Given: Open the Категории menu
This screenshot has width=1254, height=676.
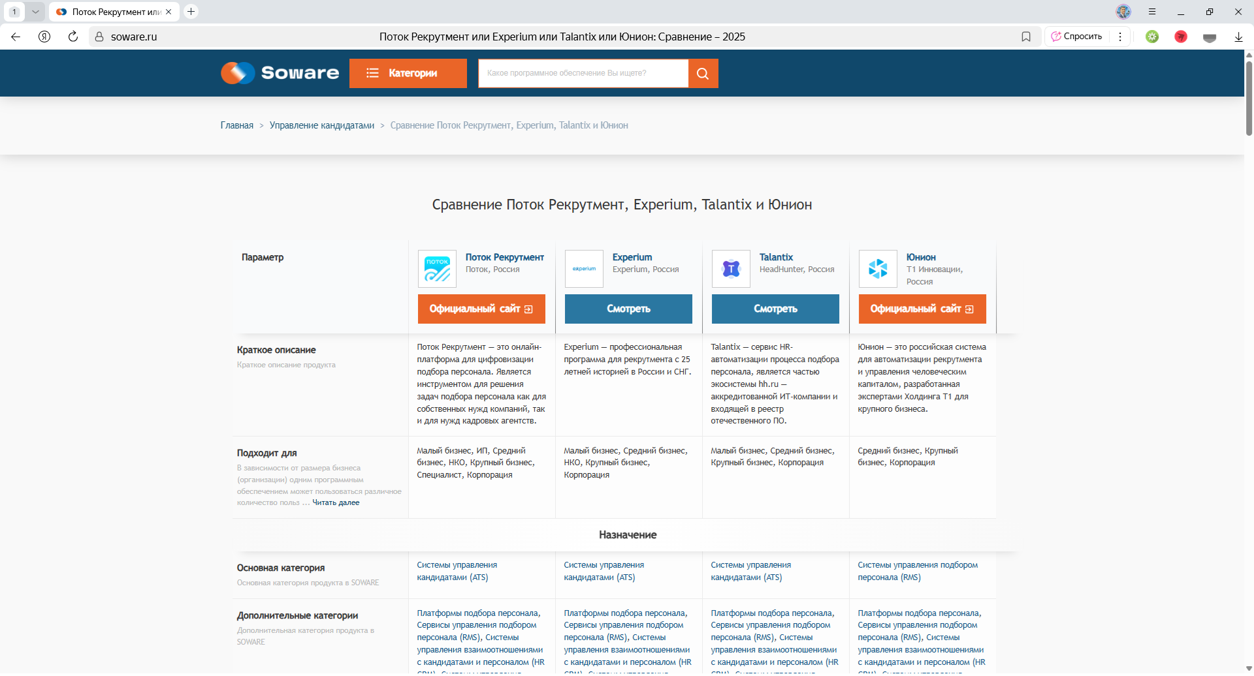Looking at the screenshot, I should pos(408,73).
